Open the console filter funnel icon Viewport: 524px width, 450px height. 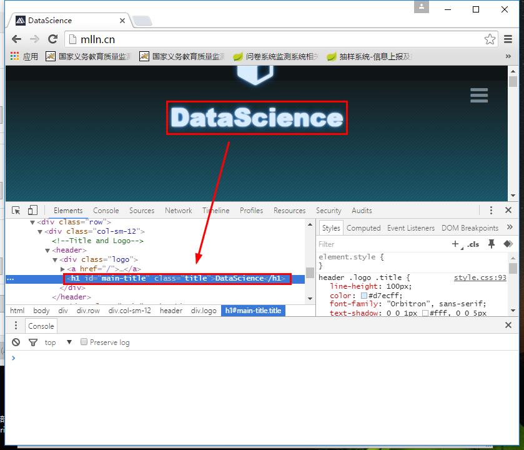pos(33,342)
